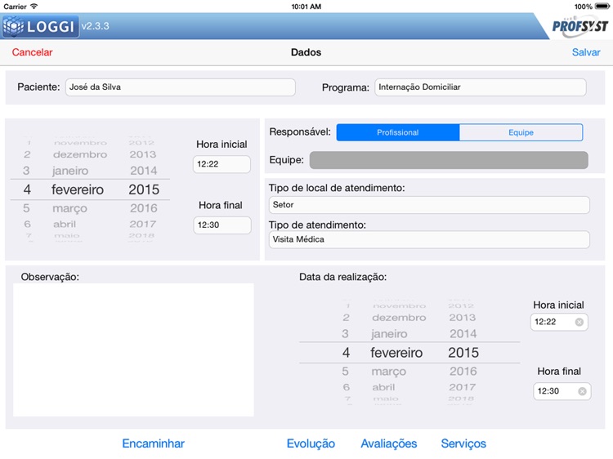613x459 pixels.
Task: Select dezembro in Data da realização picker
Action: 399,318
